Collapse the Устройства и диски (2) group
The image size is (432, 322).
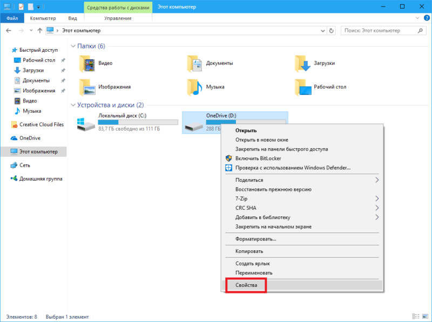click(73, 105)
